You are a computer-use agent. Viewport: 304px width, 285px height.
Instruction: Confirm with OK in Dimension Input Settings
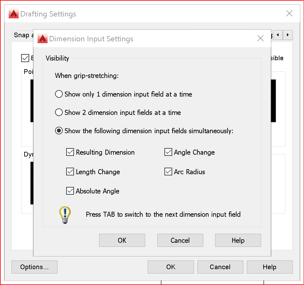click(122, 240)
